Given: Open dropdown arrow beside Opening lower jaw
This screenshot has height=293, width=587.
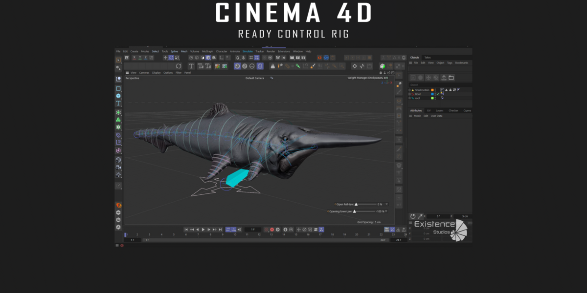Looking at the screenshot, I should (386, 211).
